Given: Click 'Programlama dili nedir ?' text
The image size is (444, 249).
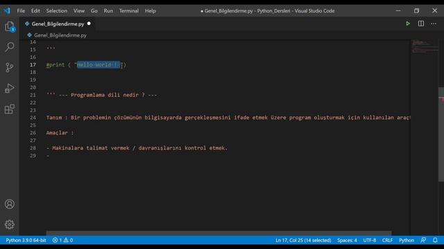Looking at the screenshot, I should point(108,95).
